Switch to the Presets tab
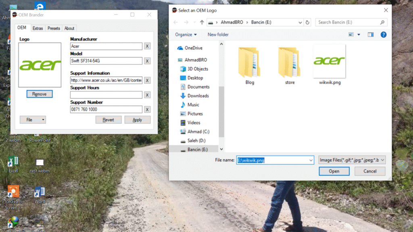The width and height of the screenshot is (413, 232). pos(54,28)
